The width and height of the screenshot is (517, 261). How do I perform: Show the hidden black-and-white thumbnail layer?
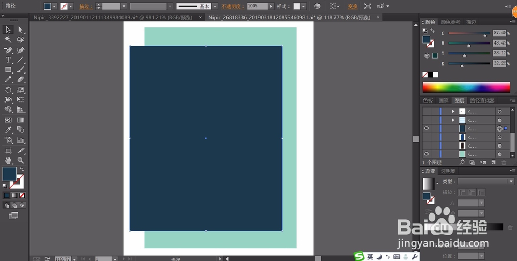point(427,146)
